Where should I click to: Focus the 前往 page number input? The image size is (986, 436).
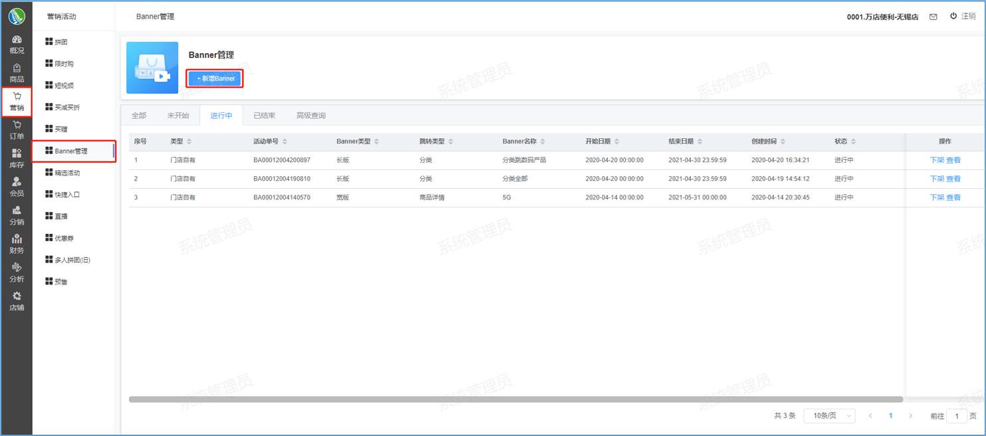[x=957, y=416]
